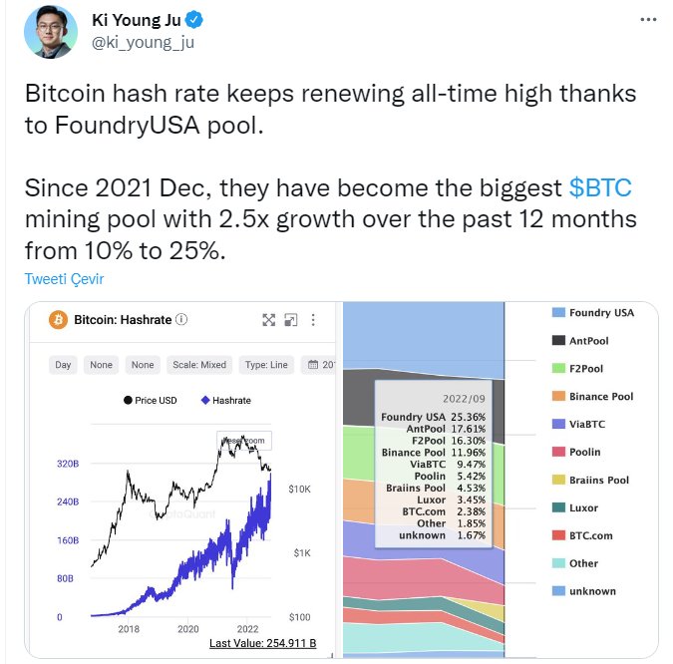Open the first None dropdown
The width and height of the screenshot is (673, 664).
pyautogui.click(x=101, y=365)
